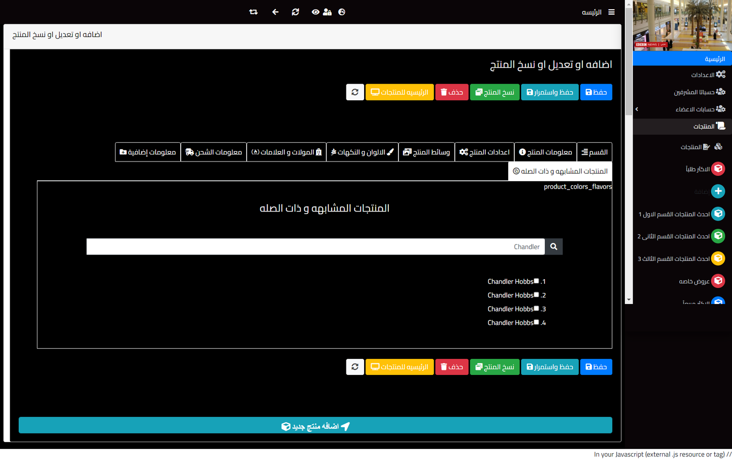Click the اضافه منتج جديد wide button
This screenshot has width=732, height=460.
click(315, 425)
